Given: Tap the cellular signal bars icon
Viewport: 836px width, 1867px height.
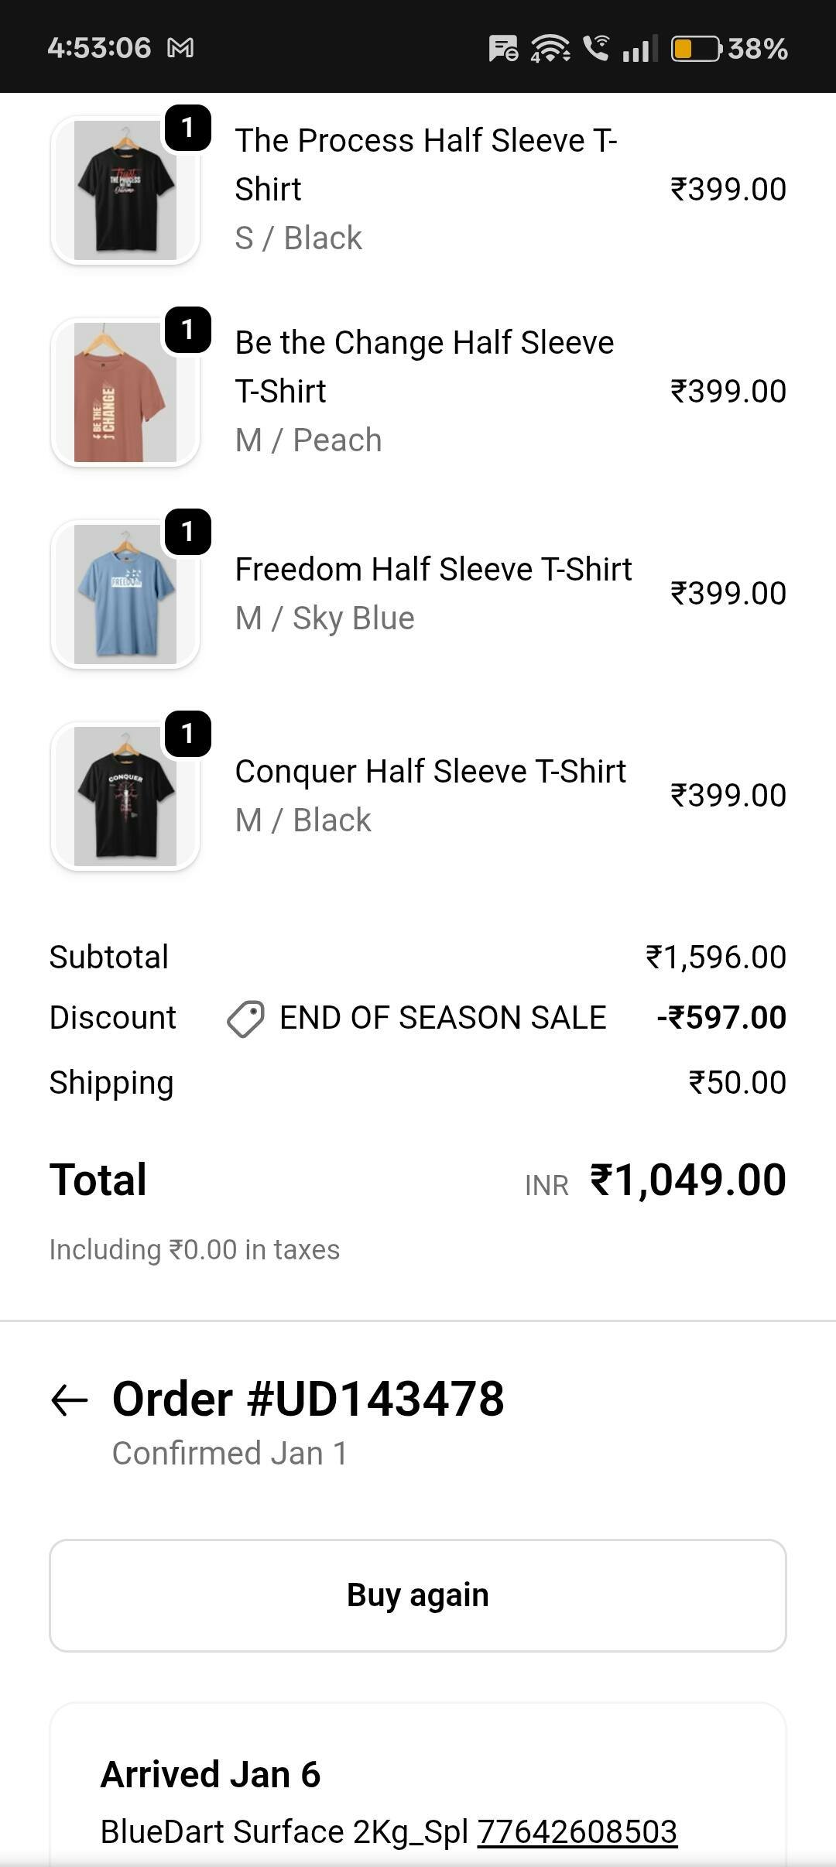Looking at the screenshot, I should click(639, 49).
